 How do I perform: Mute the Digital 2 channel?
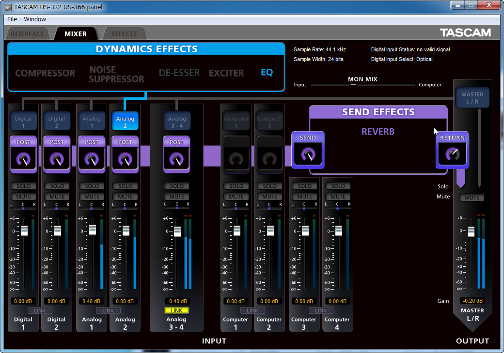click(x=57, y=197)
